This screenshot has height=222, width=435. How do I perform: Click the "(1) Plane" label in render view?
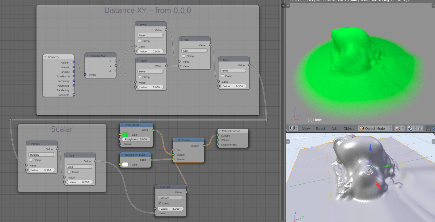315,120
